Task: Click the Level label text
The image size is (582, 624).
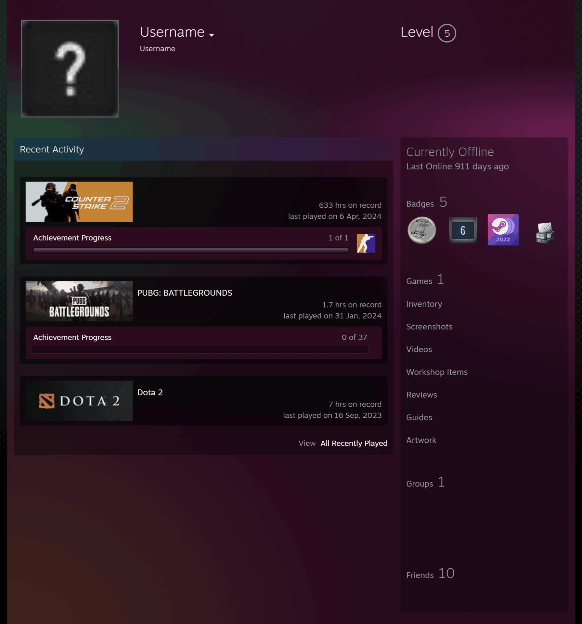Action: click(x=417, y=32)
